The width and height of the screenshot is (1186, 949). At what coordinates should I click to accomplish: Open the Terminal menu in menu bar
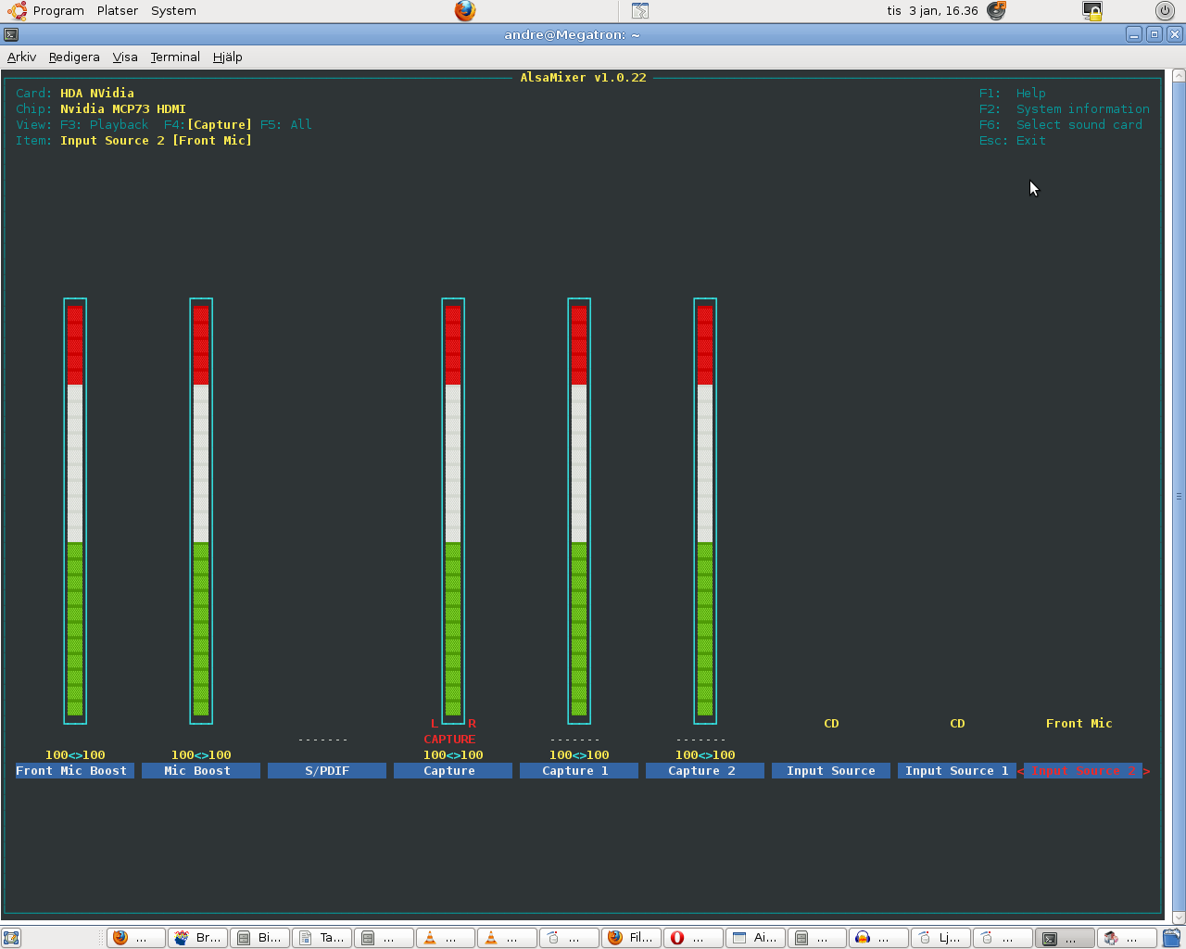[175, 57]
